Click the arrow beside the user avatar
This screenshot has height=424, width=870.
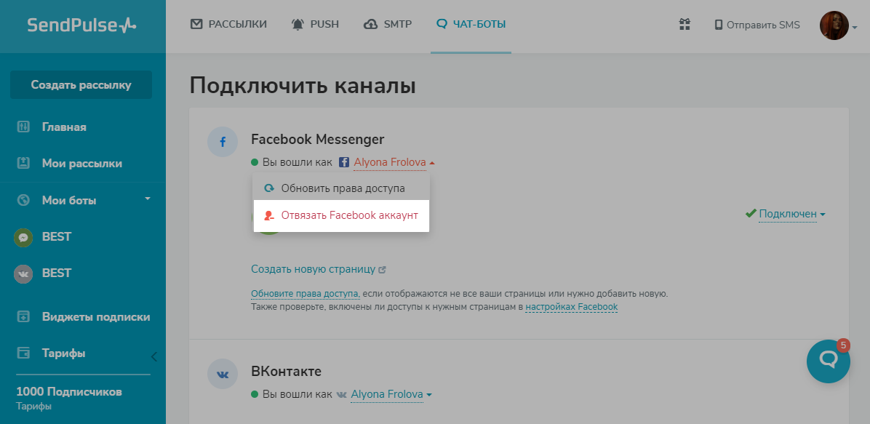click(x=855, y=27)
